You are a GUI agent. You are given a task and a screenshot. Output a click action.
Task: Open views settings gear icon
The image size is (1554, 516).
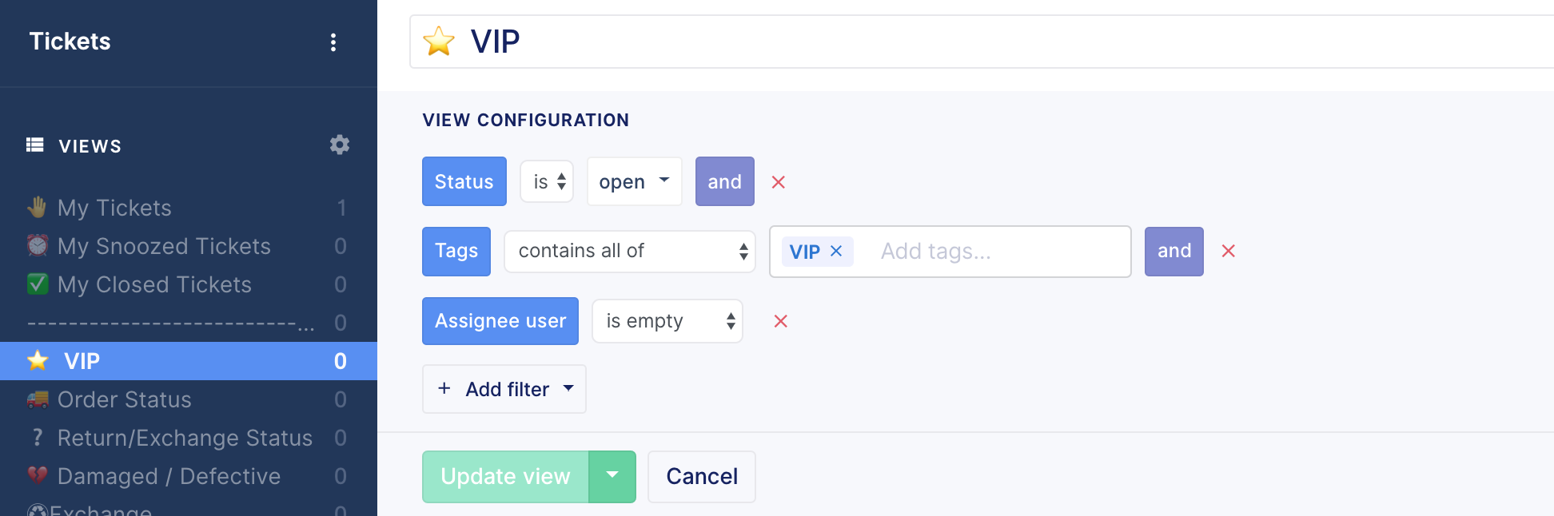(340, 145)
